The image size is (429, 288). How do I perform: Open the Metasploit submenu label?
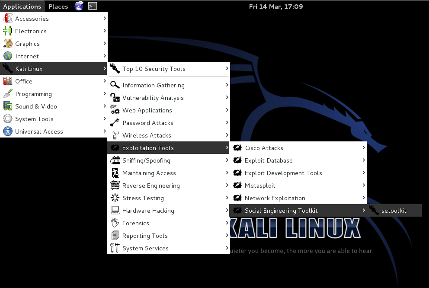click(x=260, y=186)
